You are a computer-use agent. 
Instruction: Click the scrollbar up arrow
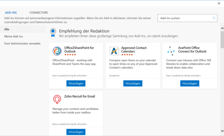222,28
